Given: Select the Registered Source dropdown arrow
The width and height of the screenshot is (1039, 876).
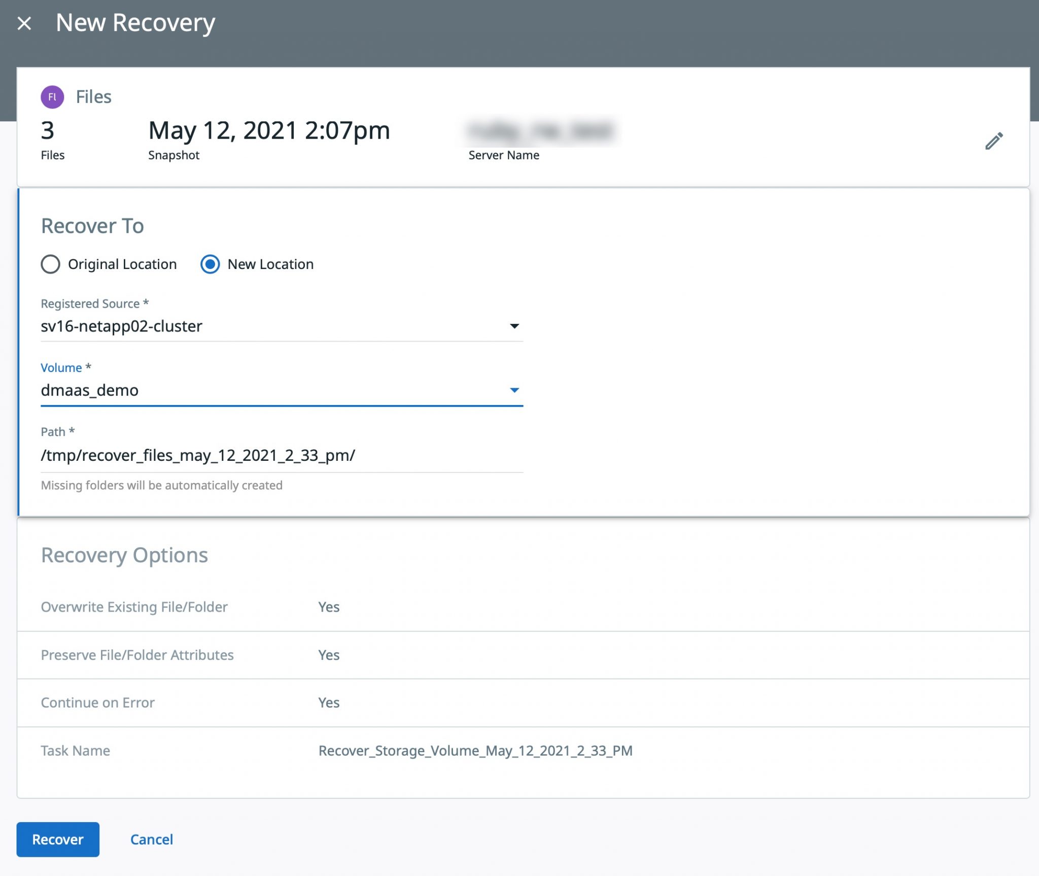Looking at the screenshot, I should tap(514, 326).
